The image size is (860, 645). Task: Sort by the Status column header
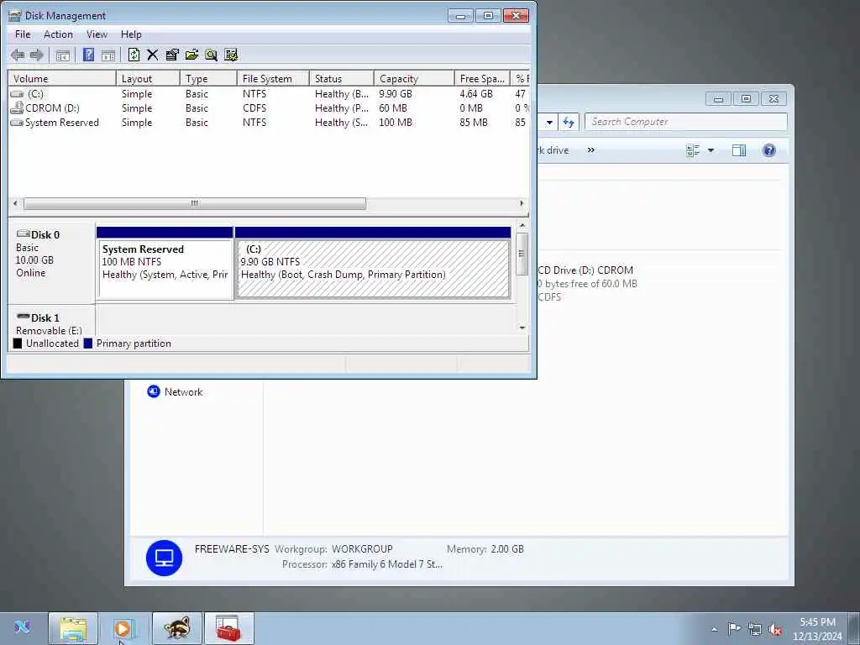[342, 78]
